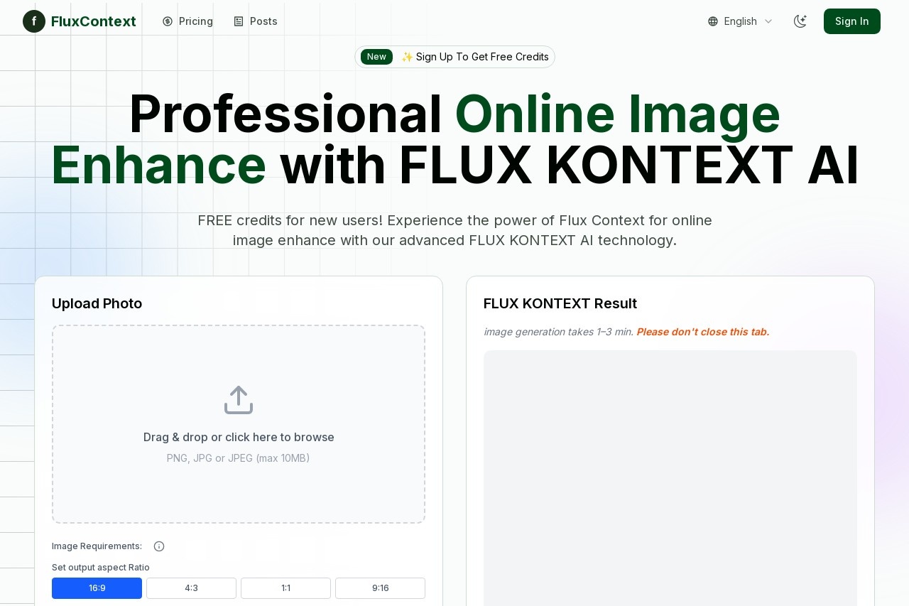Click the Posts document icon

tap(239, 21)
